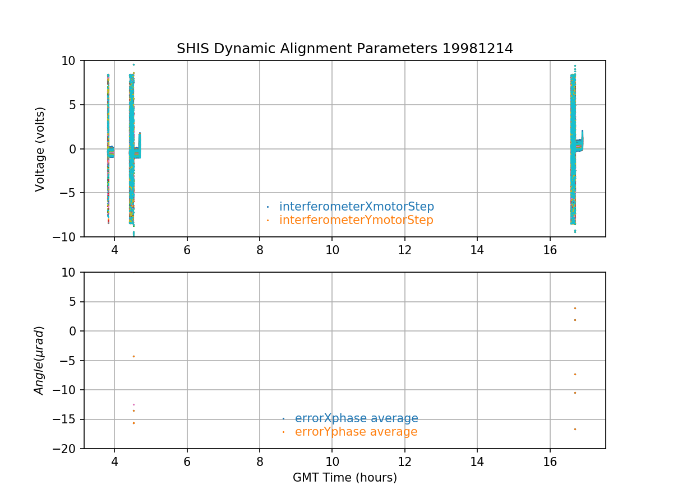Click the plot title SHIS Dynamic Alignment Parameters
This screenshot has width=673, height=504.
[x=344, y=49]
